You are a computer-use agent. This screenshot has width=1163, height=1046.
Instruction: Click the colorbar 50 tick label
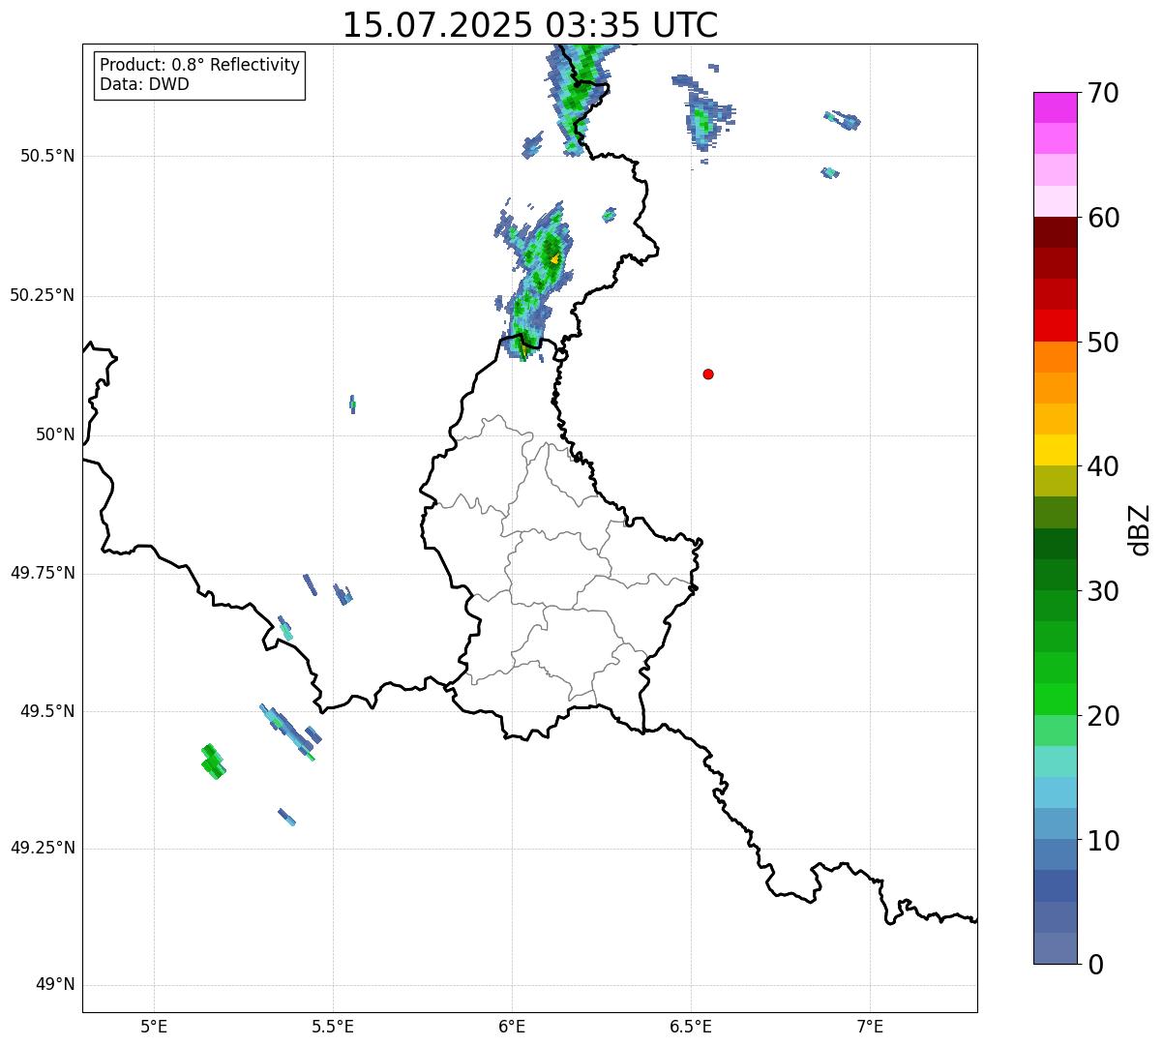point(1103,343)
